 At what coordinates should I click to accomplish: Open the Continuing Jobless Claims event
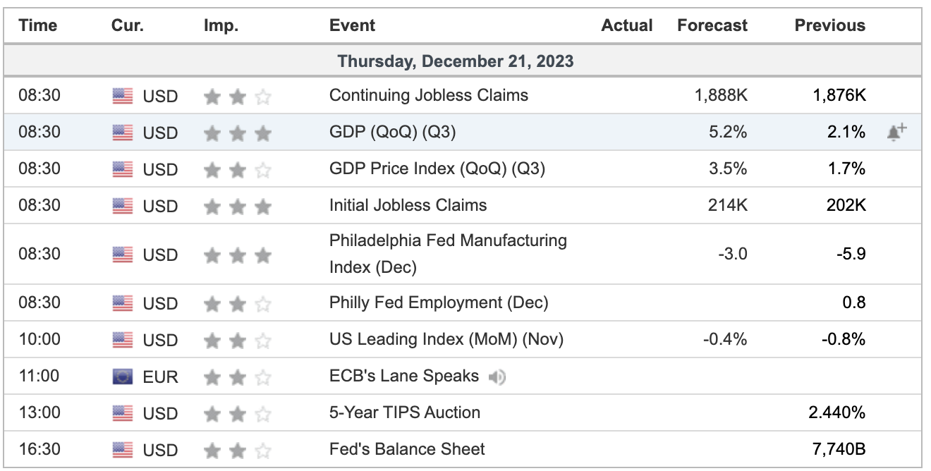pyautogui.click(x=428, y=95)
